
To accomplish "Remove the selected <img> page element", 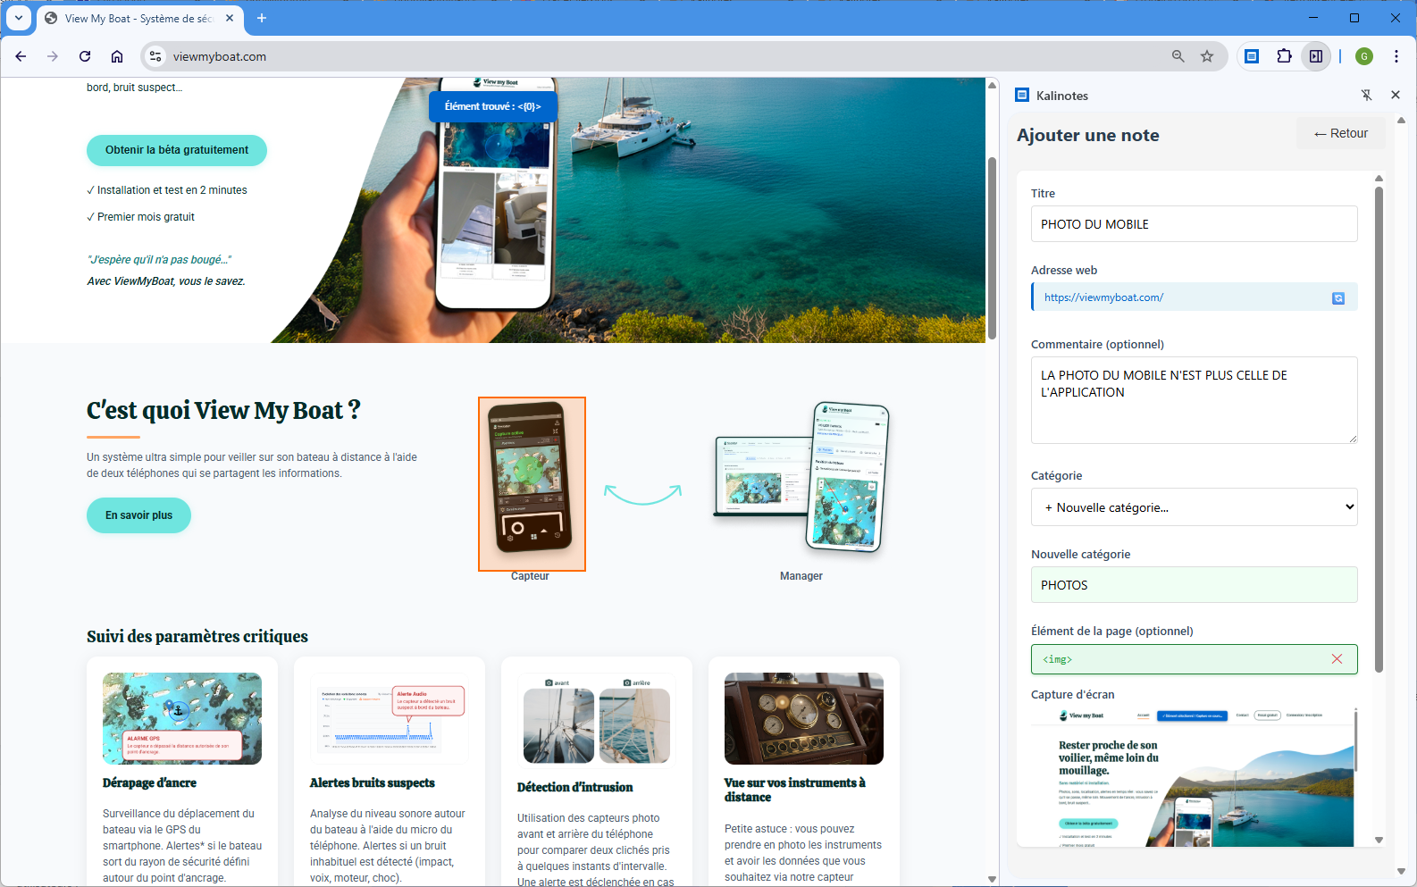I will click(x=1337, y=659).
